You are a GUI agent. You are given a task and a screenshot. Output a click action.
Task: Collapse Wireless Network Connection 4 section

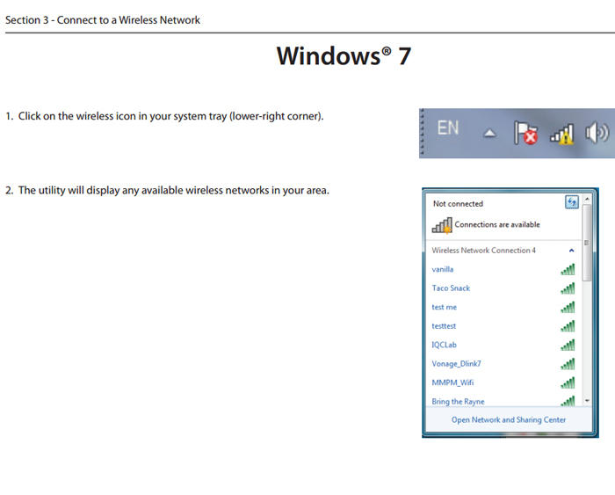point(571,251)
